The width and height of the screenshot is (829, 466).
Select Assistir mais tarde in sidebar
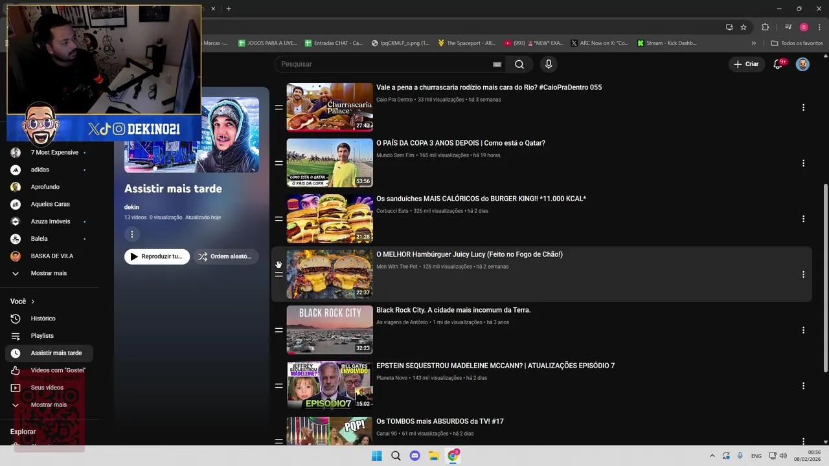[49, 353]
